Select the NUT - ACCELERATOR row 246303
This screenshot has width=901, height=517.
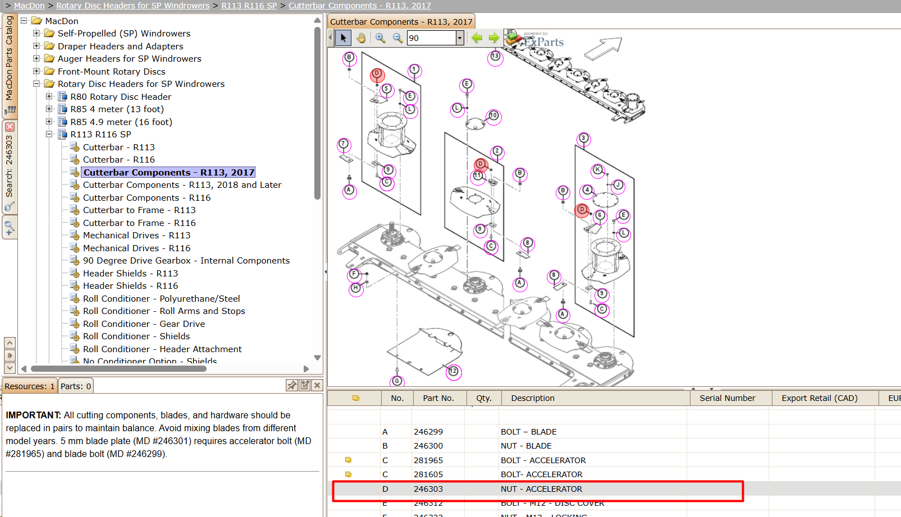point(538,489)
